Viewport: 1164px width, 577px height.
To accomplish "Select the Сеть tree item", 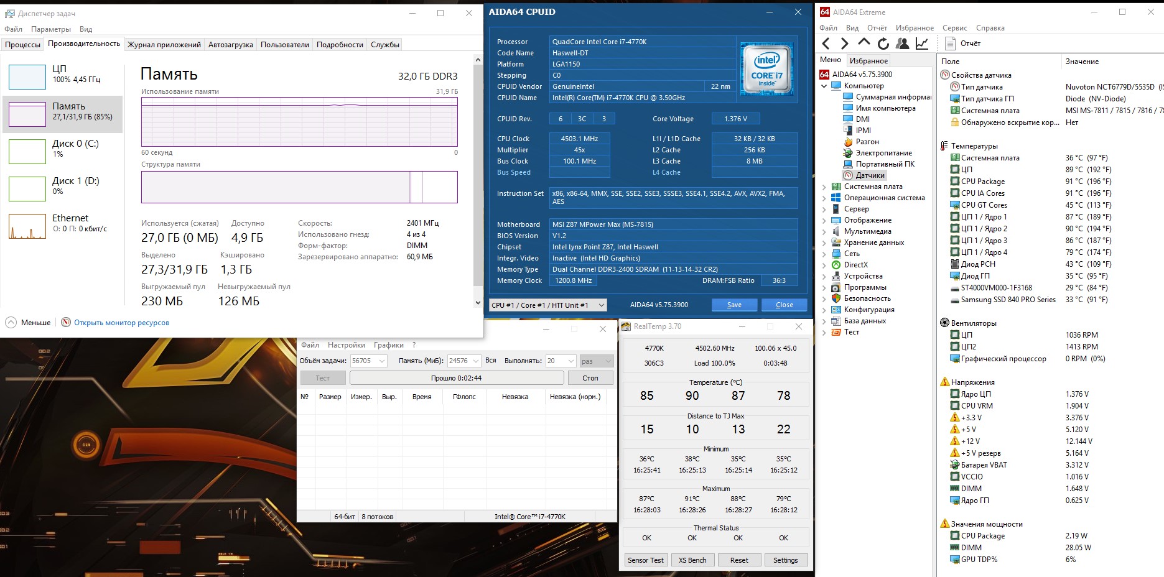I will 845,254.
